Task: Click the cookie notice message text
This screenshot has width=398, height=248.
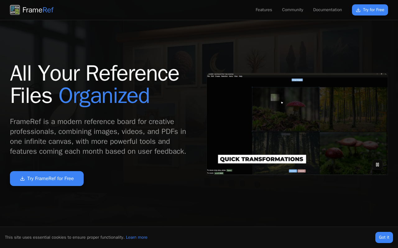Action: (x=65, y=237)
